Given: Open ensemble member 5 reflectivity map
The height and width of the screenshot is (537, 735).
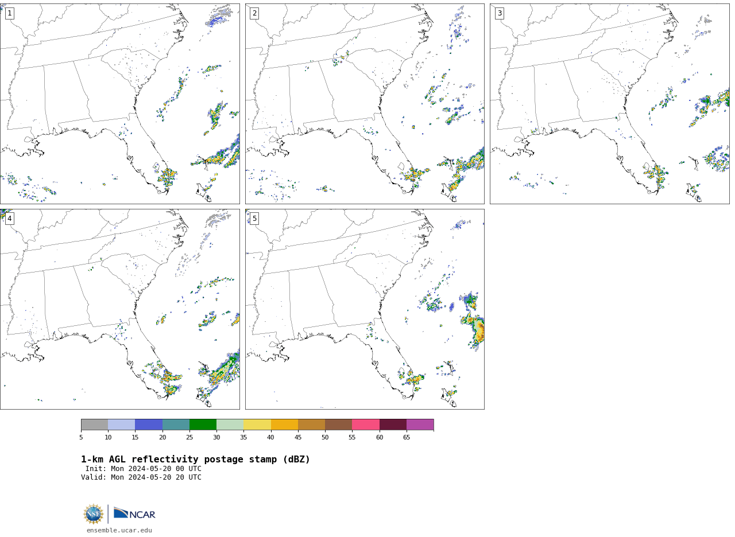Looking at the screenshot, I should pos(365,309).
